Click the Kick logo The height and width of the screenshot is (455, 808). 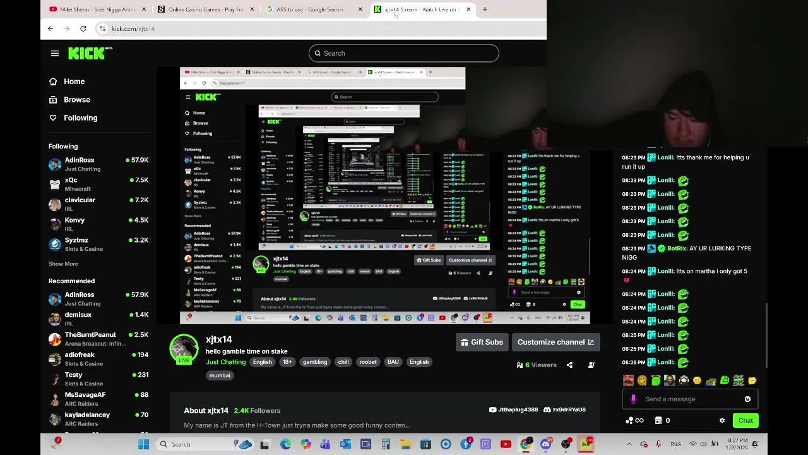90,54
